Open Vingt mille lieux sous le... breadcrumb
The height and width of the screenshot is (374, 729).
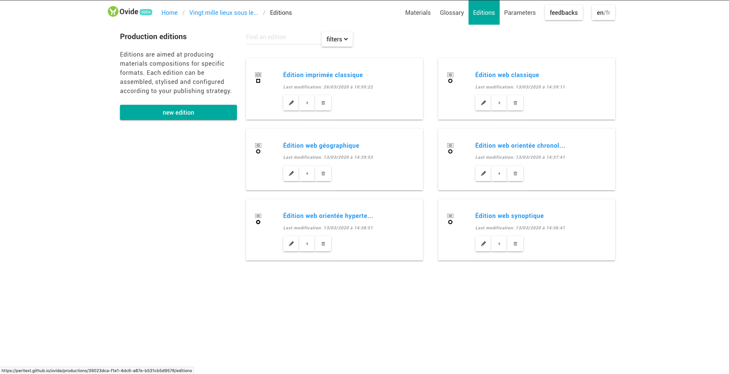tap(224, 13)
